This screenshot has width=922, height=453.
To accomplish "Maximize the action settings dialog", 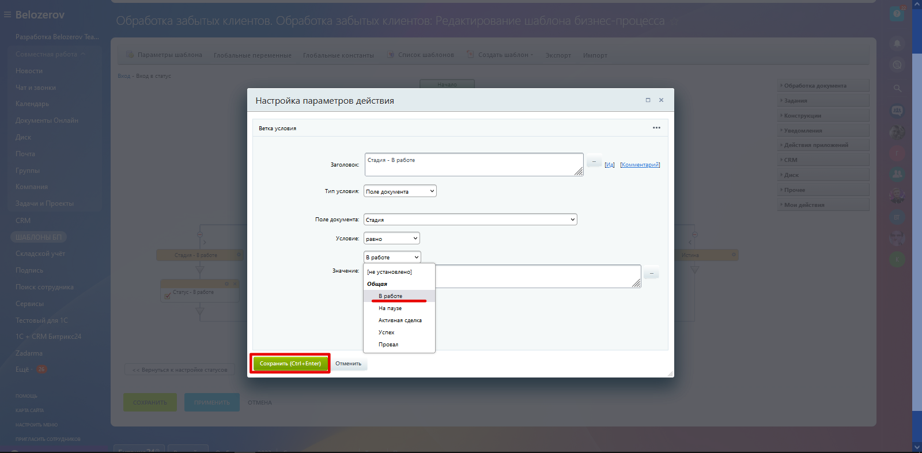I will pyautogui.click(x=648, y=100).
